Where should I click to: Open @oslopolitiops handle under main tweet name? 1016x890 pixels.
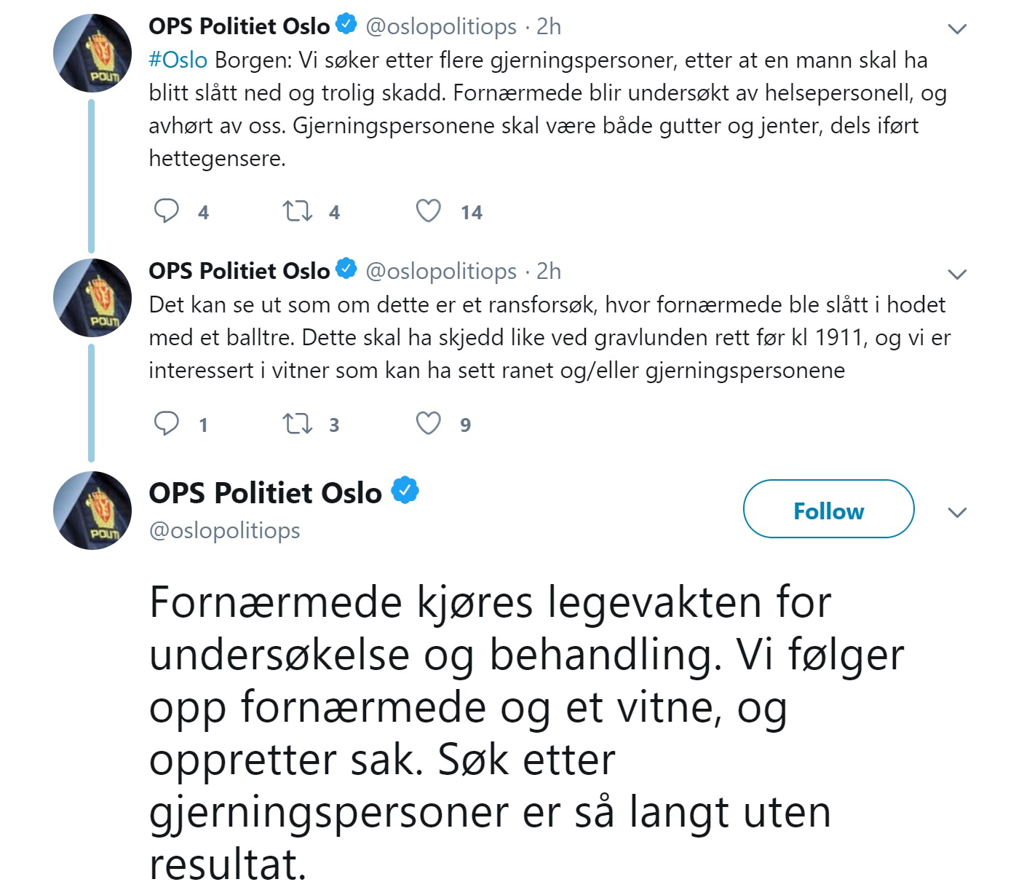click(224, 530)
